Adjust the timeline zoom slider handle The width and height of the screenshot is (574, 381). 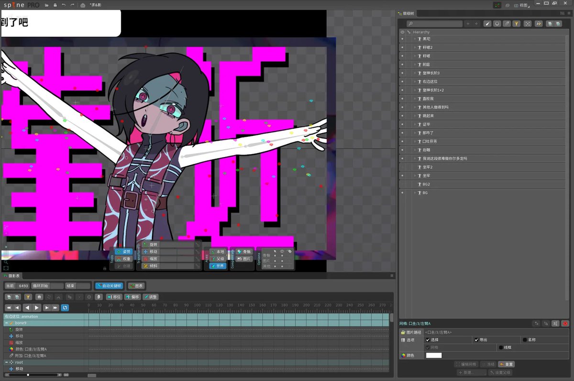[x=28, y=375]
